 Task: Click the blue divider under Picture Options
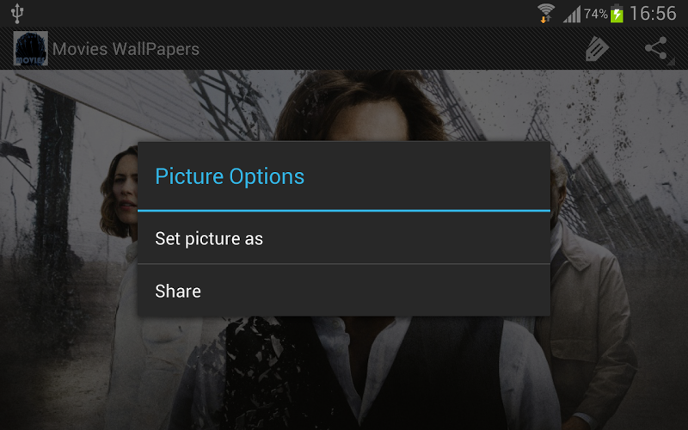[344, 210]
